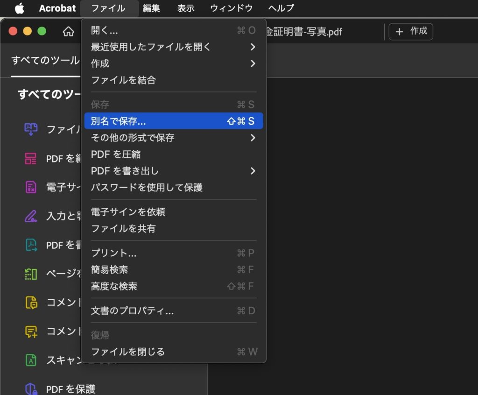Viewport: 478px width, 395px height.
Task: Choose PDF を圧縮 menu item
Action: coord(174,155)
